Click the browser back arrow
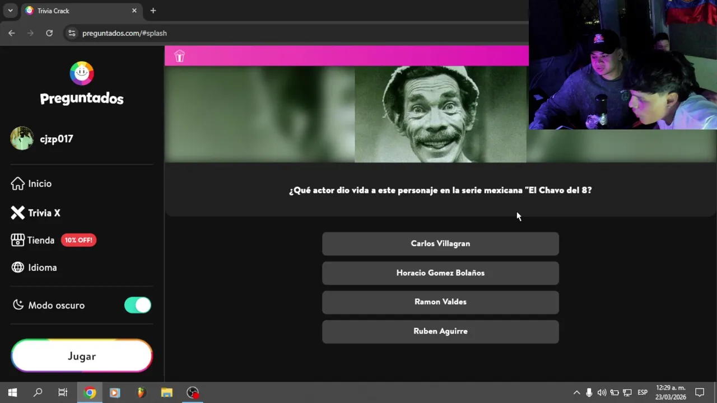Screen dimensions: 717x403 tap(12, 33)
